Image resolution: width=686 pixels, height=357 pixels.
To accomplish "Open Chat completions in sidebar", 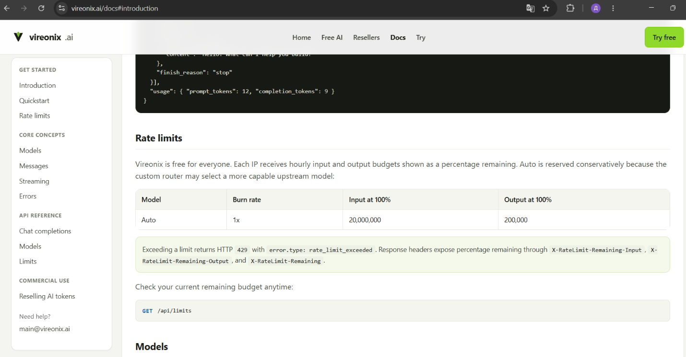I will [45, 231].
